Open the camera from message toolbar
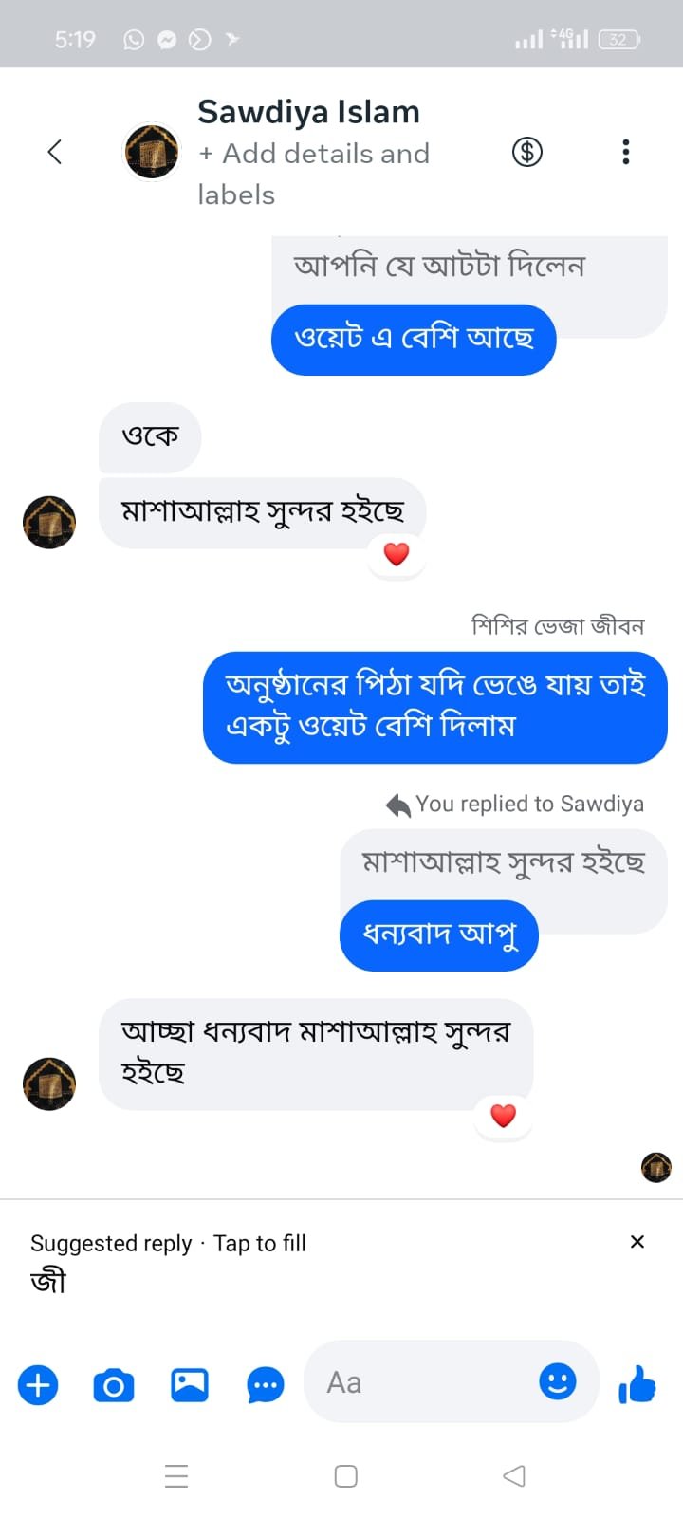Image resolution: width=683 pixels, height=1518 pixels. point(114,1385)
